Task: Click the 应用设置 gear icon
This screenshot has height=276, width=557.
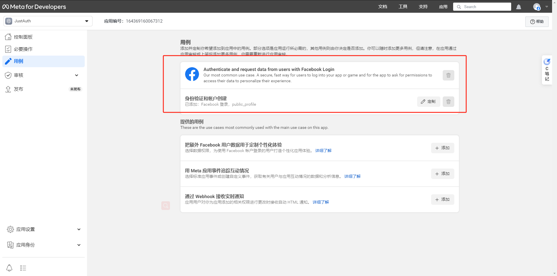Action: coord(10,229)
